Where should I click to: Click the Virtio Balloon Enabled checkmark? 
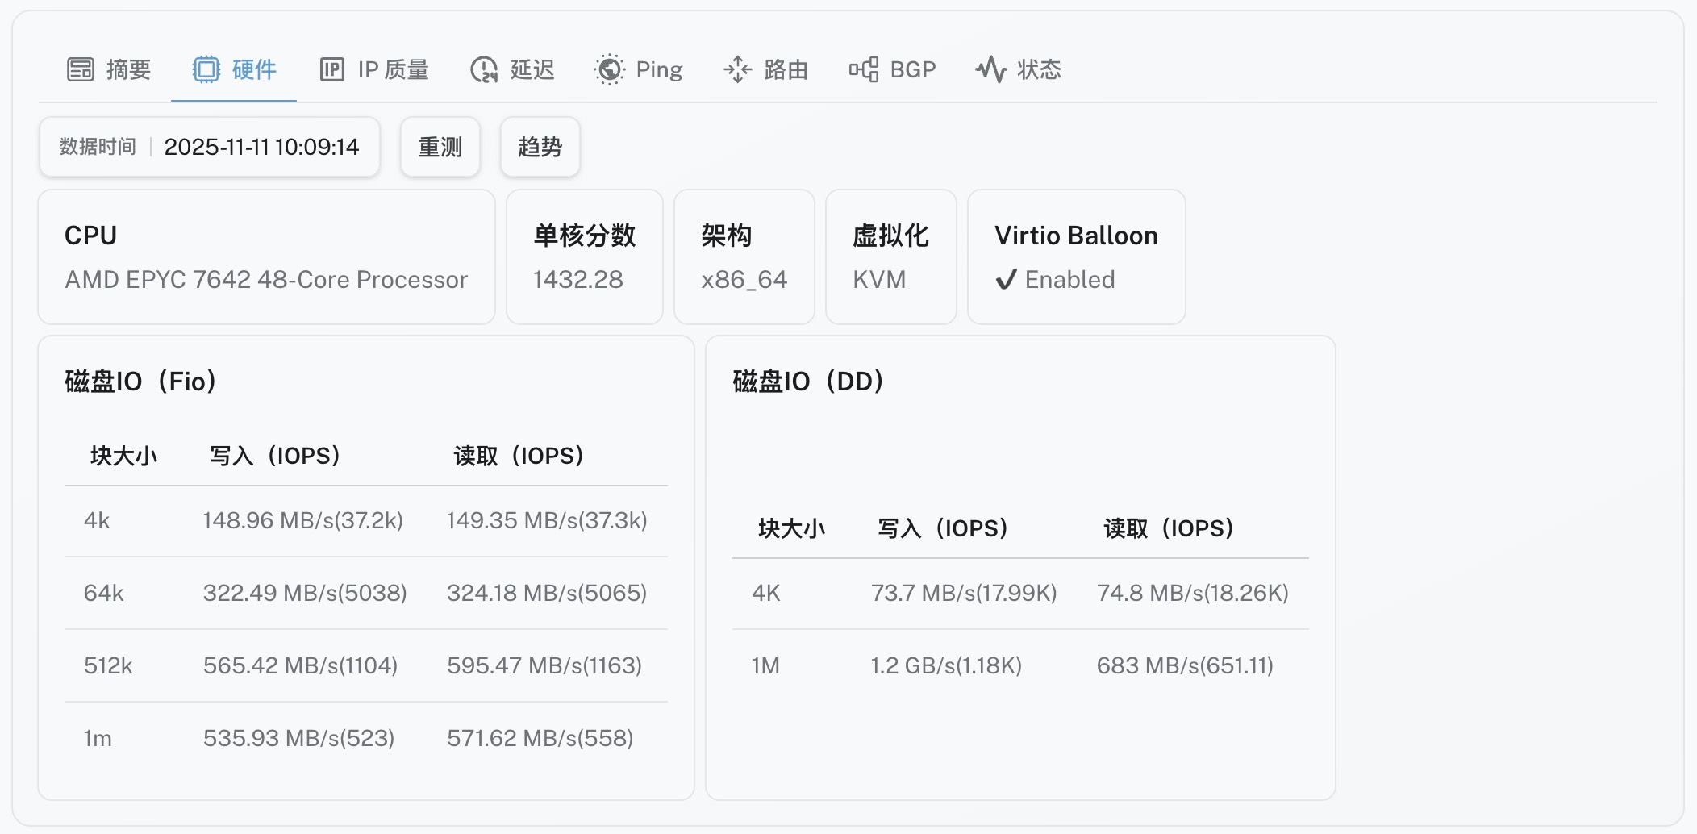1006,280
